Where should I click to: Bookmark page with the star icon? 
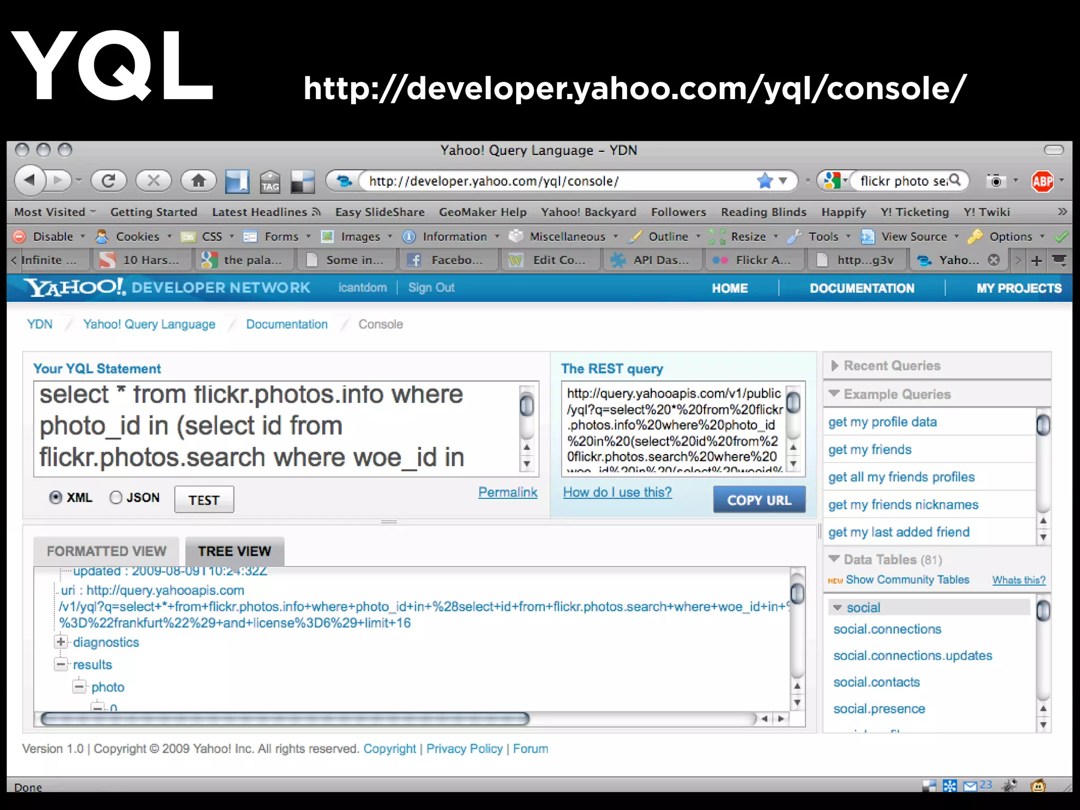[764, 181]
